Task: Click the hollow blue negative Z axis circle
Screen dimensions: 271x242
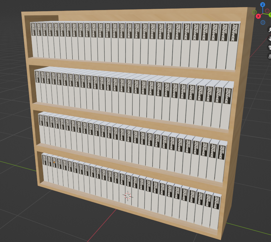Action: (x=263, y=22)
